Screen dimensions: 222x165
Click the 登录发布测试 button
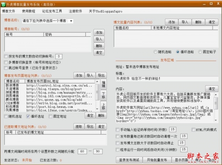pyautogui.click(x=129, y=160)
